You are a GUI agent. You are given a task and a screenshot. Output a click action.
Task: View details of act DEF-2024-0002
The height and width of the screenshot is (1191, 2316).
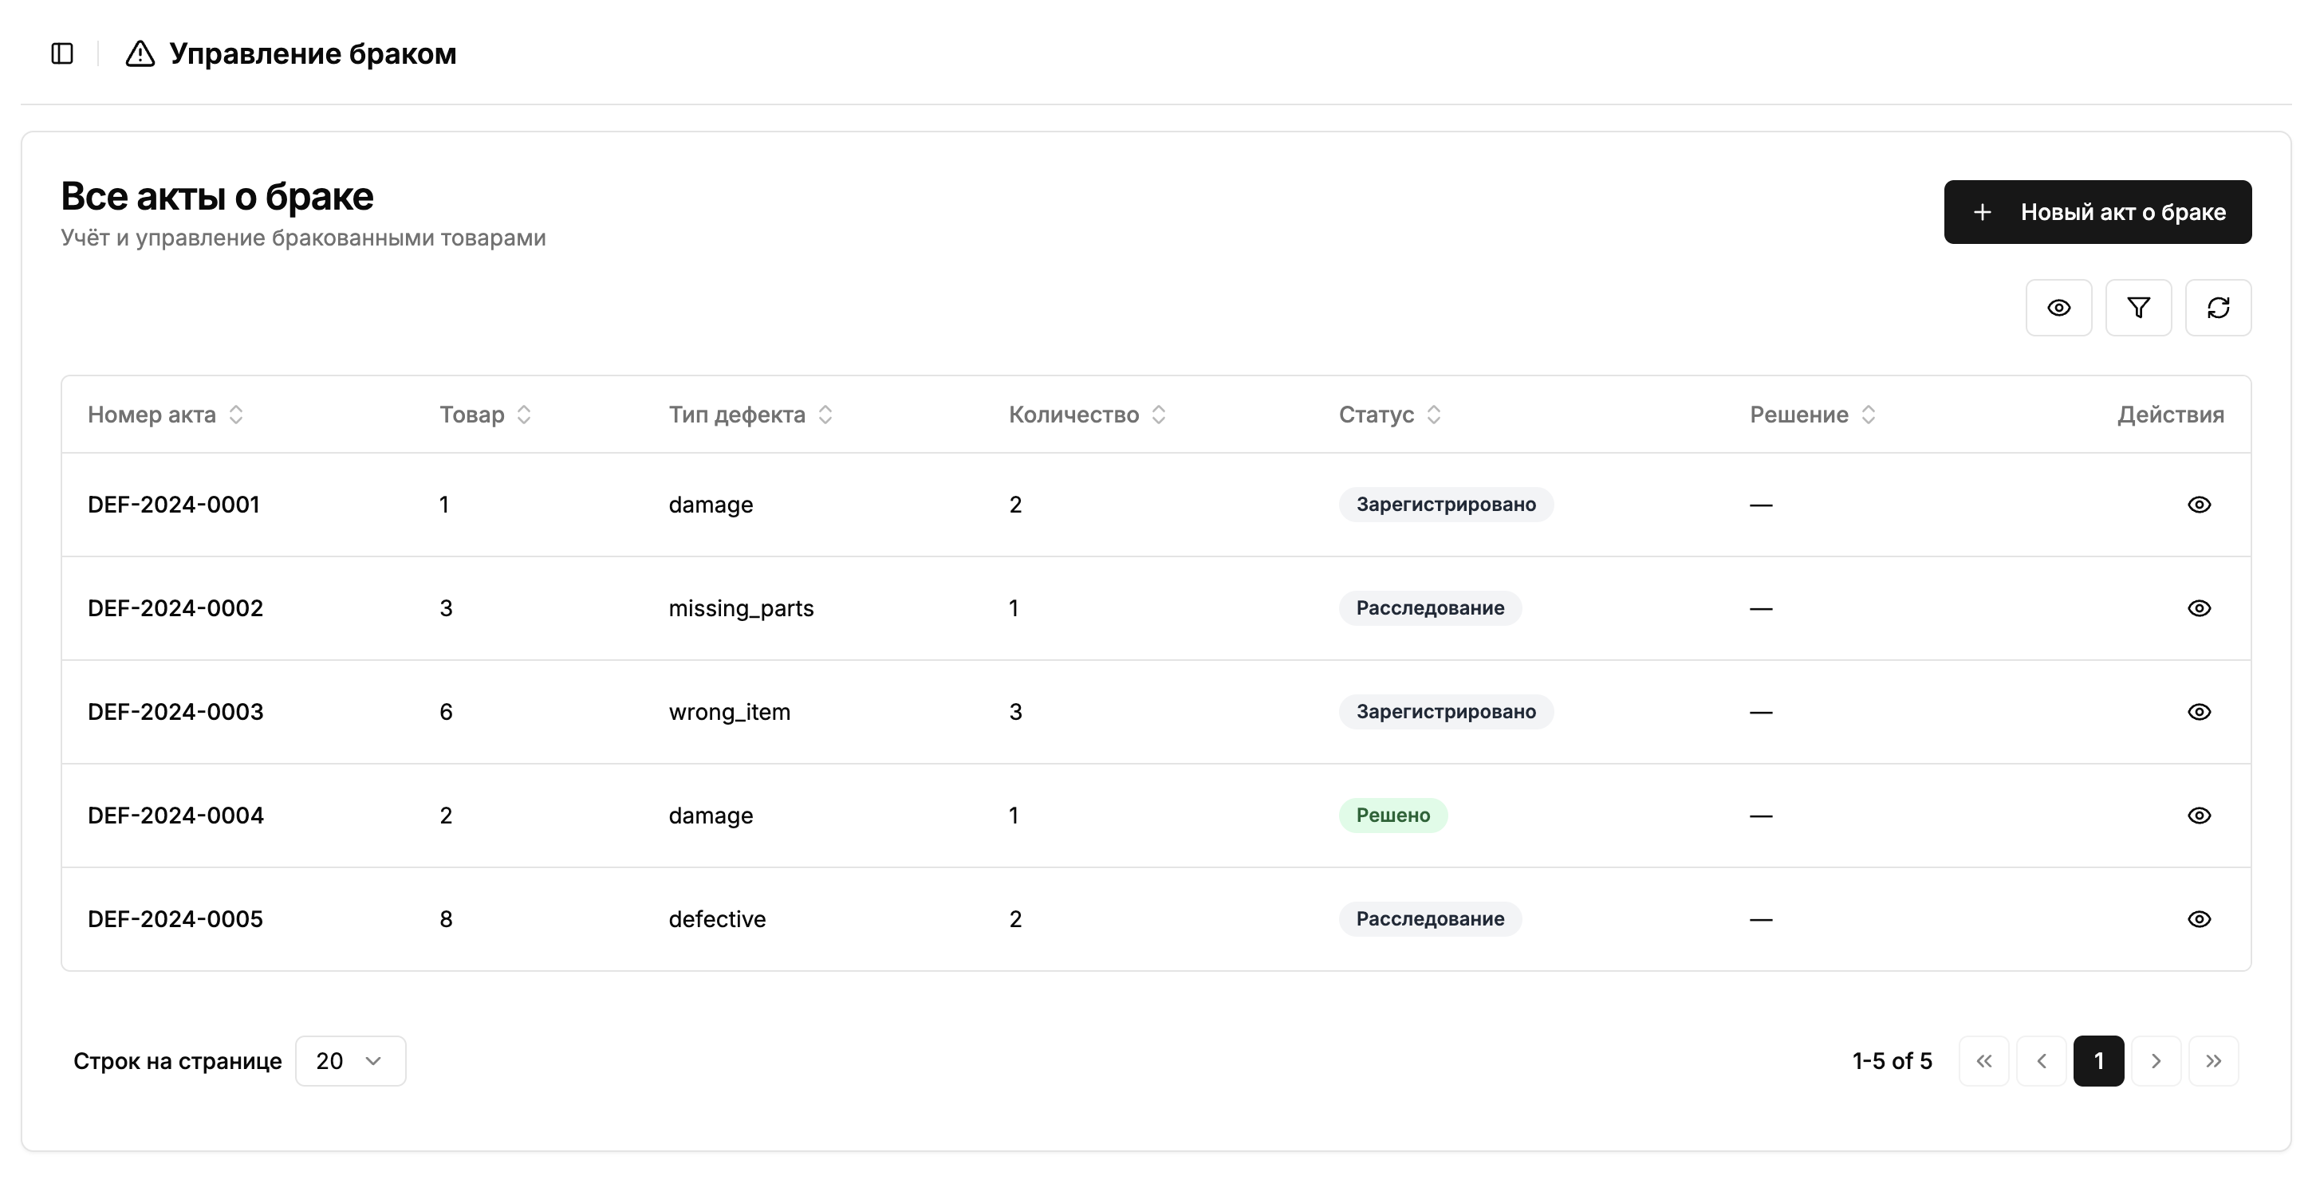tap(2198, 608)
